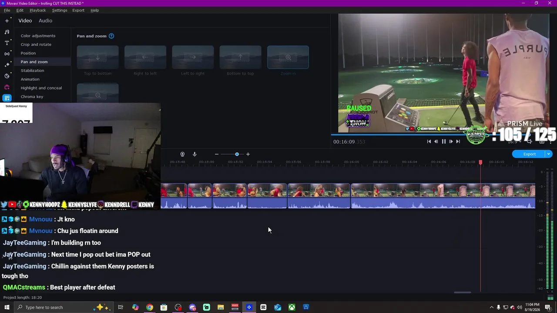Switch to the Audio tab
The height and width of the screenshot is (313, 557).
click(45, 20)
